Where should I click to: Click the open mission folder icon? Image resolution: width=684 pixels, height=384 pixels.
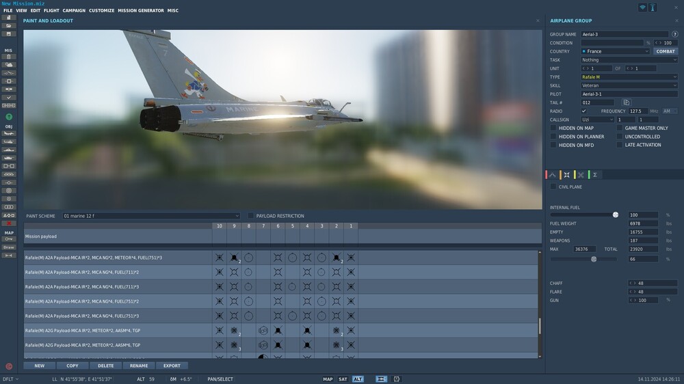[9, 26]
